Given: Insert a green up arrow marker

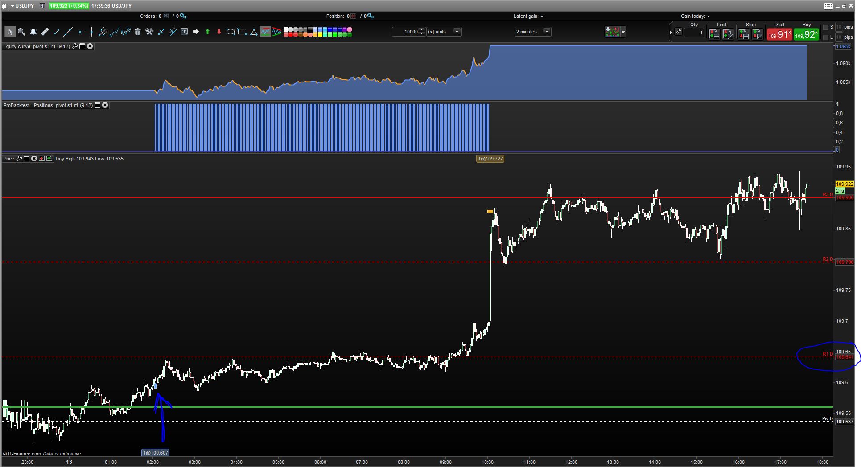Looking at the screenshot, I should coord(207,32).
